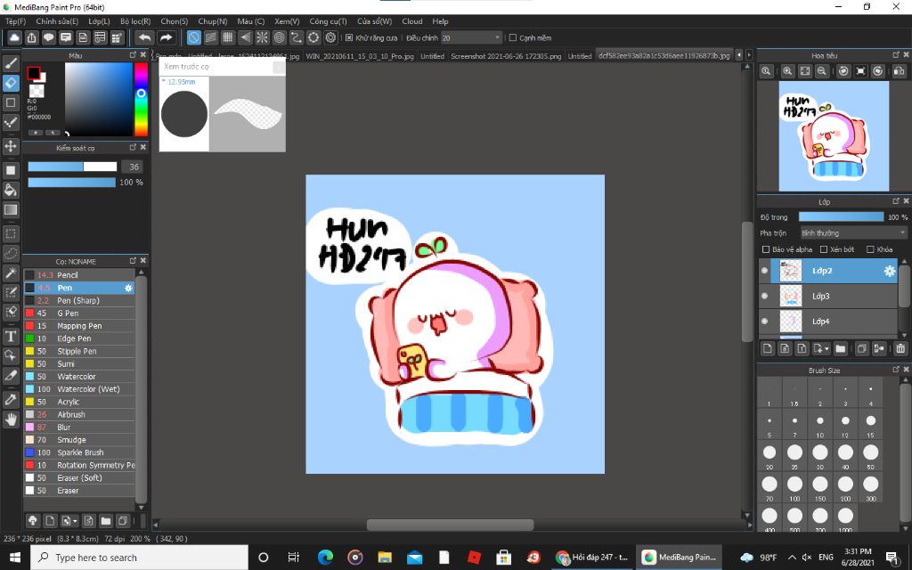Select the Airbrush brush
Image resolution: width=912 pixels, height=570 pixels.
[x=79, y=415]
